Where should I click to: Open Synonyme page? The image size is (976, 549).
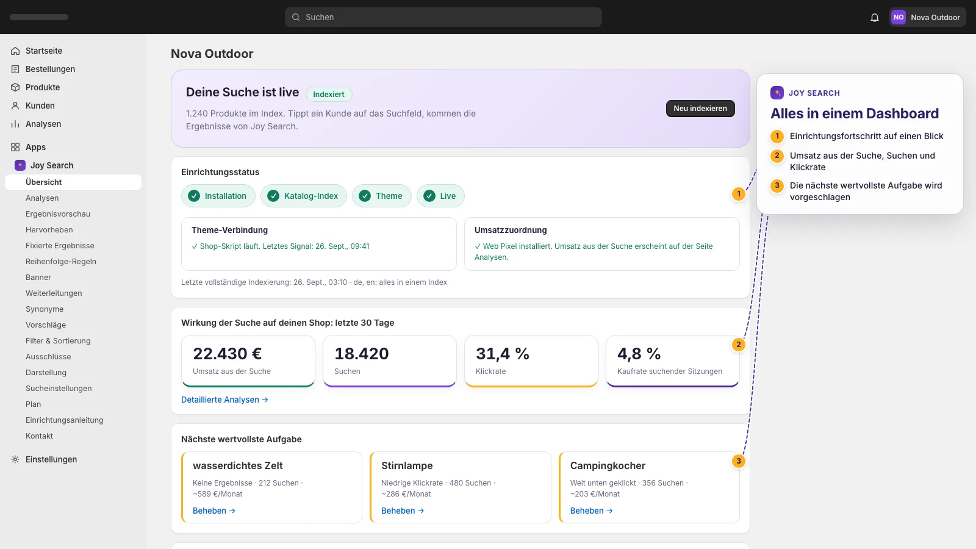click(73, 309)
